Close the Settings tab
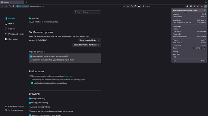The height and width of the screenshot is (116, 208). 22,2
